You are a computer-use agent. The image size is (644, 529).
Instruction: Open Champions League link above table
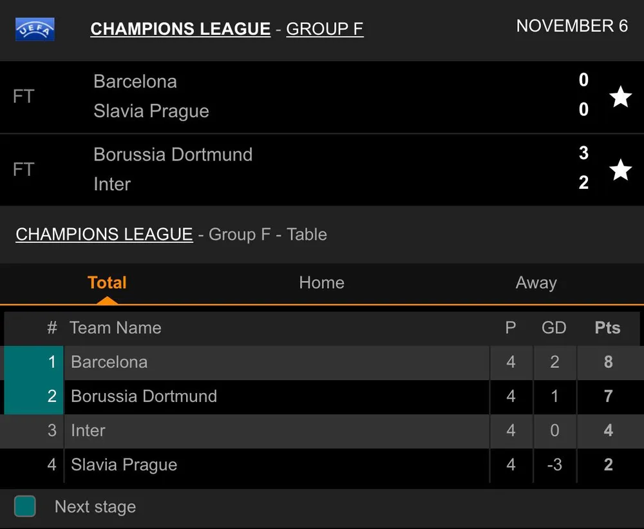click(104, 234)
